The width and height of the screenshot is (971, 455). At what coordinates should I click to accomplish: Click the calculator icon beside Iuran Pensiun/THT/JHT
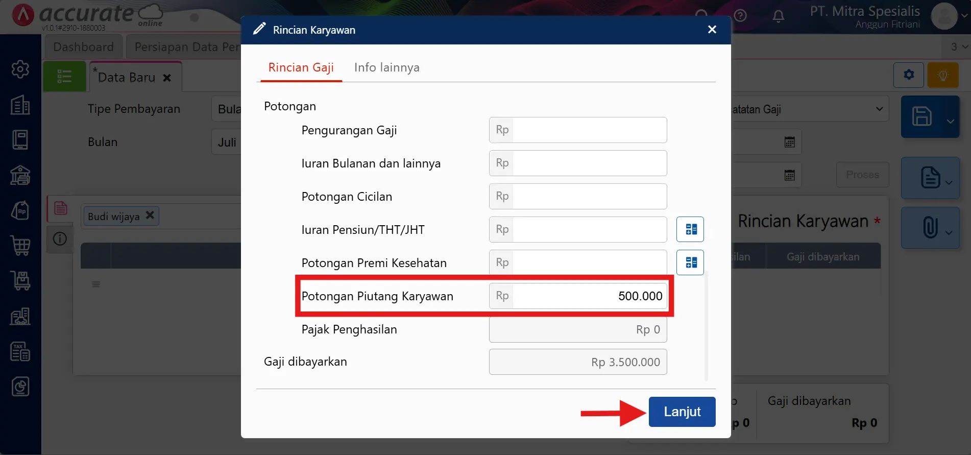click(x=690, y=229)
